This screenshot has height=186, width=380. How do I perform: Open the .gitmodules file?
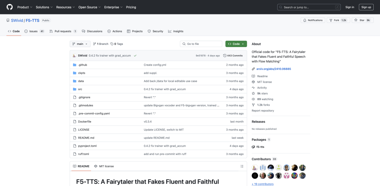(x=86, y=106)
